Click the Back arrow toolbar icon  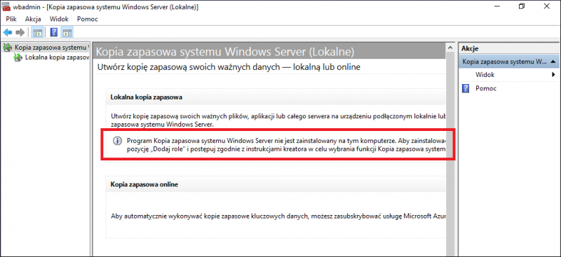click(8, 33)
